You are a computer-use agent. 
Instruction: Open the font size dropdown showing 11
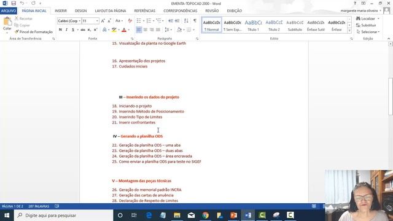click(x=97, y=21)
